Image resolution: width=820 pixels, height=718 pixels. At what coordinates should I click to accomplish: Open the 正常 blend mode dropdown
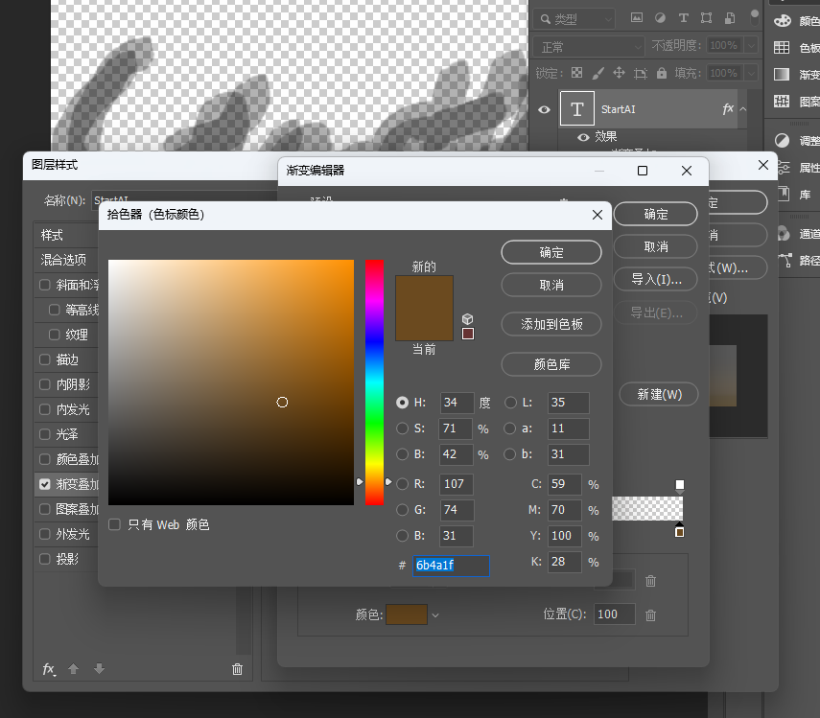click(x=588, y=47)
